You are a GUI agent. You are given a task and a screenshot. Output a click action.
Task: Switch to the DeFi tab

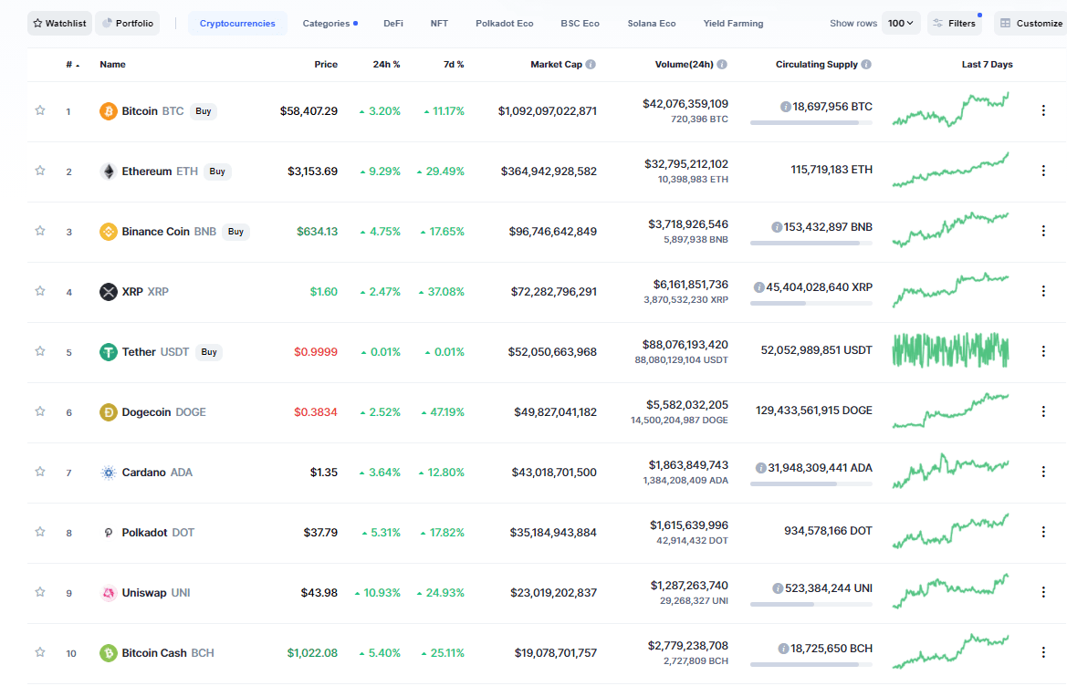pyautogui.click(x=393, y=23)
